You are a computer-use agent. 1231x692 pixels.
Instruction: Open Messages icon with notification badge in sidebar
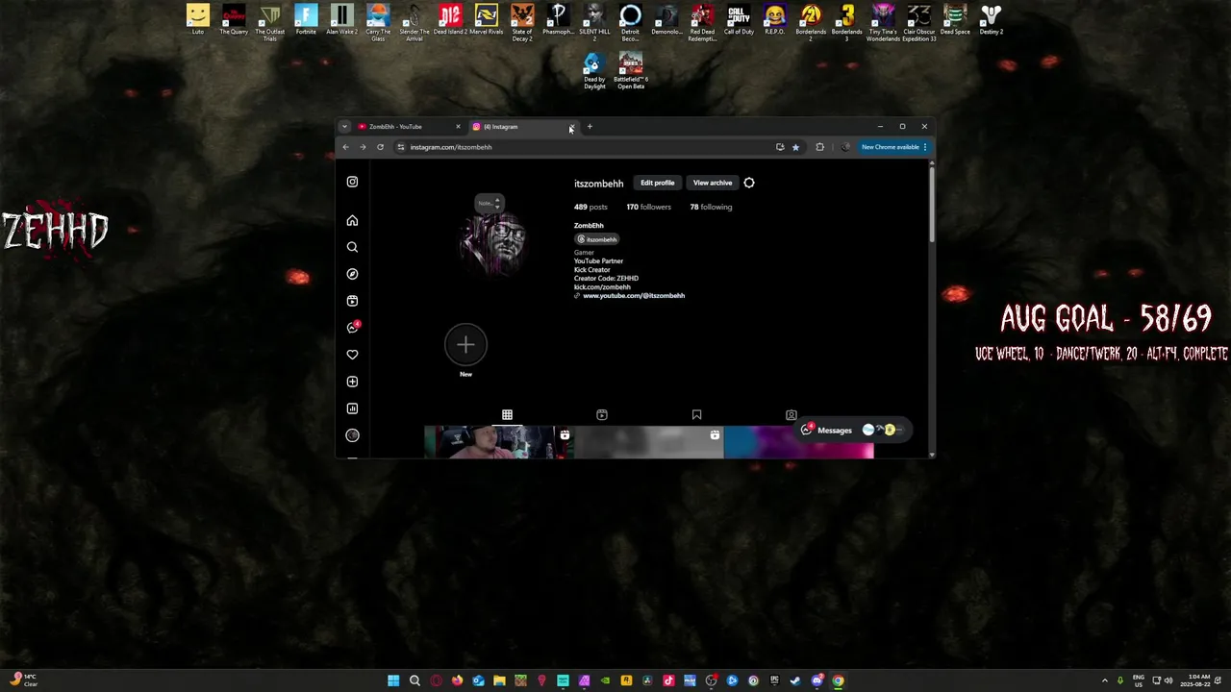click(x=353, y=327)
